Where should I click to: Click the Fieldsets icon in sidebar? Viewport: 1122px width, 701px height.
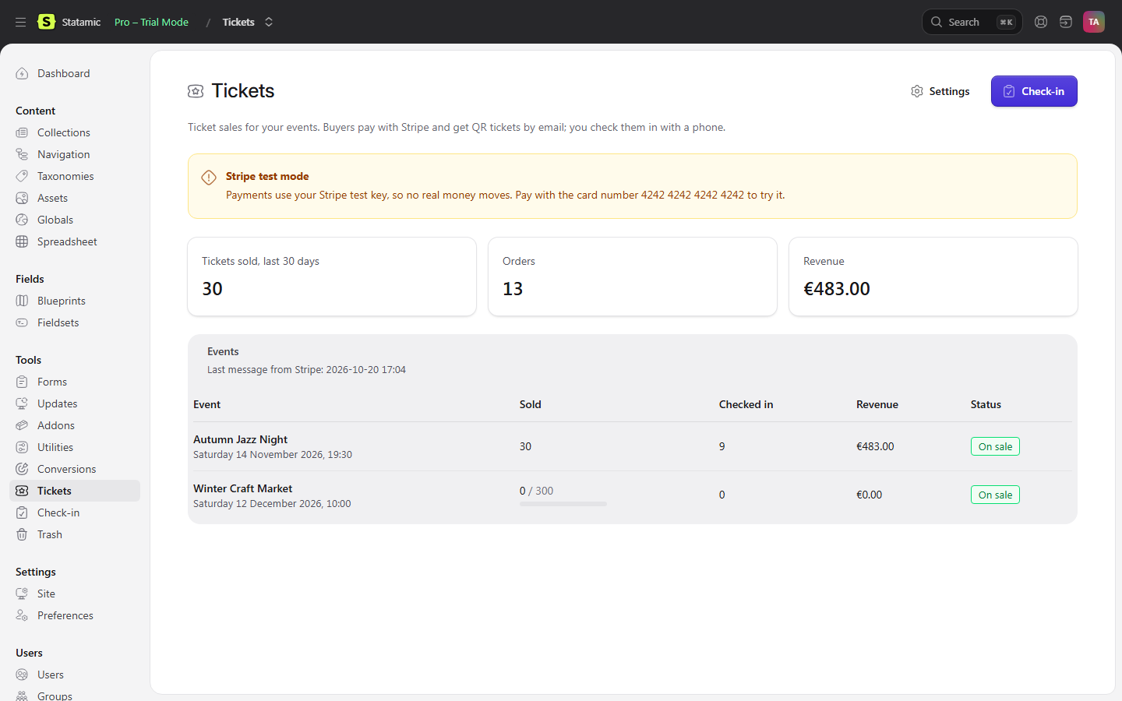(x=22, y=322)
